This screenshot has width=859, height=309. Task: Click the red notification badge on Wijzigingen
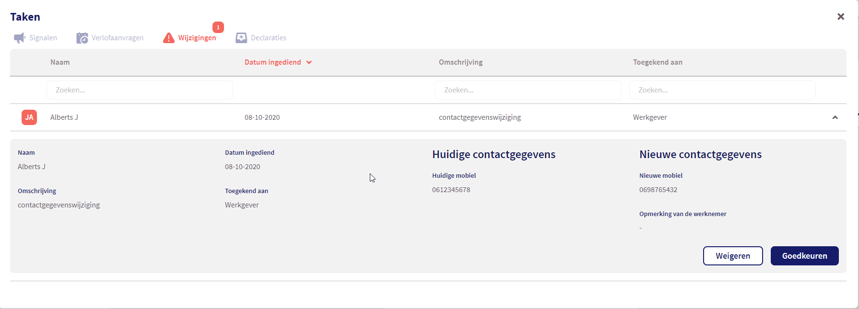coord(218,27)
